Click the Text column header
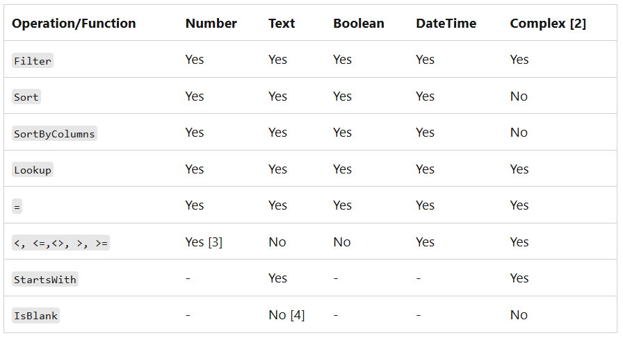Viewport: 623px width, 338px height. pyautogui.click(x=282, y=24)
